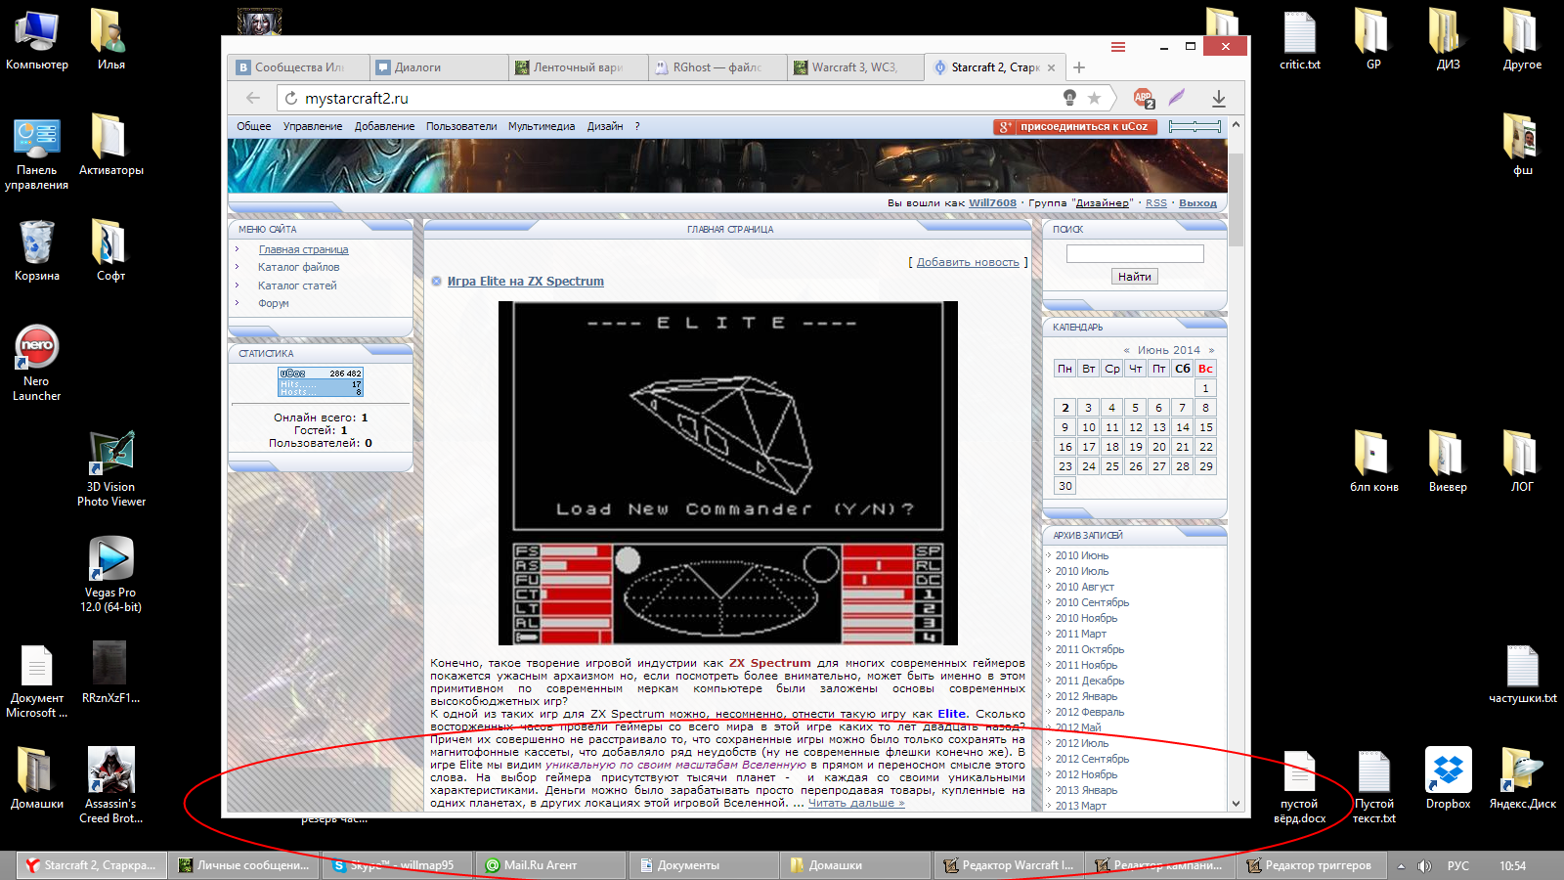The image size is (1564, 880).
Task: Reload the page with the refresh icon
Action: [x=290, y=98]
